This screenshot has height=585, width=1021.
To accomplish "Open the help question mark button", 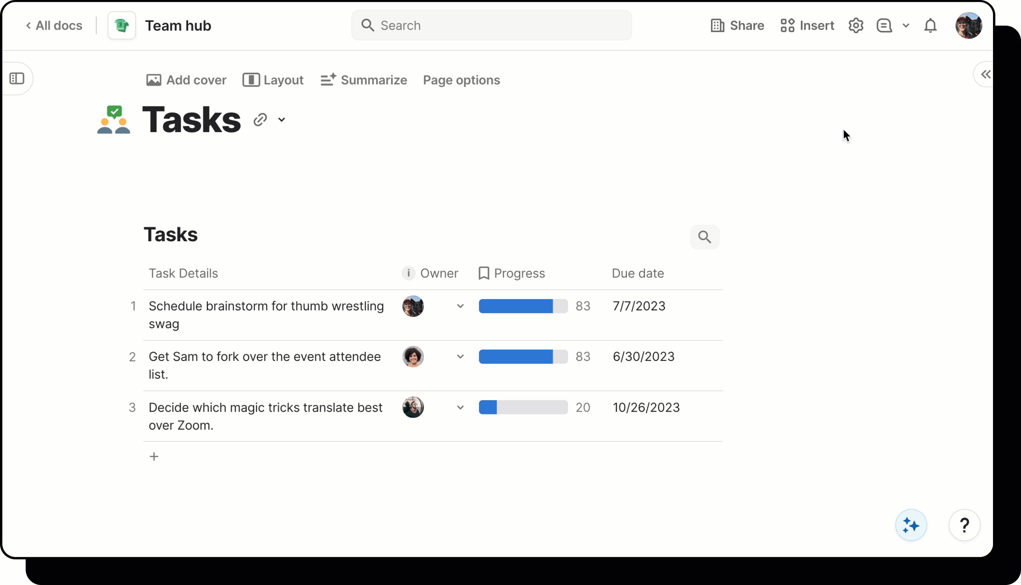I will (x=964, y=525).
